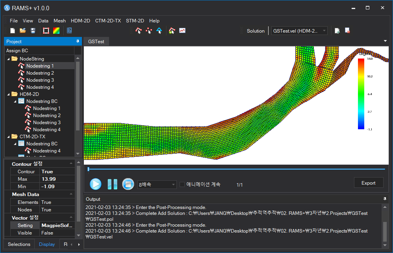Click the red rectangle mesh frame icon
393x253 pixels.
click(x=46, y=31)
